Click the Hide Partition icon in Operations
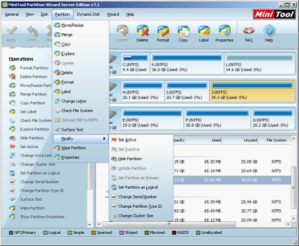Screen dimensions: 299x246 coord(13,138)
